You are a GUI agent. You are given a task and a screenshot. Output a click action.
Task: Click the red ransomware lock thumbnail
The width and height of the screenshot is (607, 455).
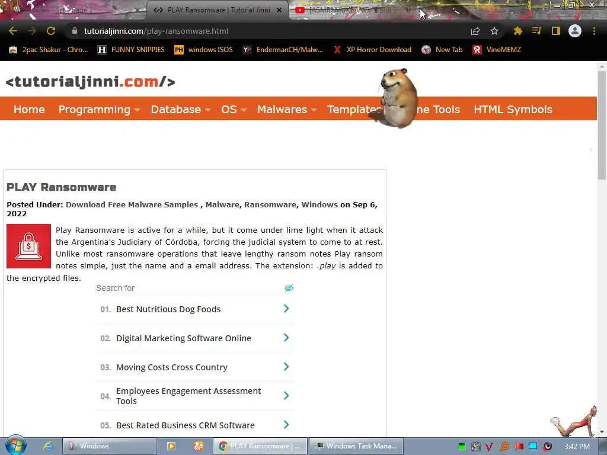coord(28,246)
